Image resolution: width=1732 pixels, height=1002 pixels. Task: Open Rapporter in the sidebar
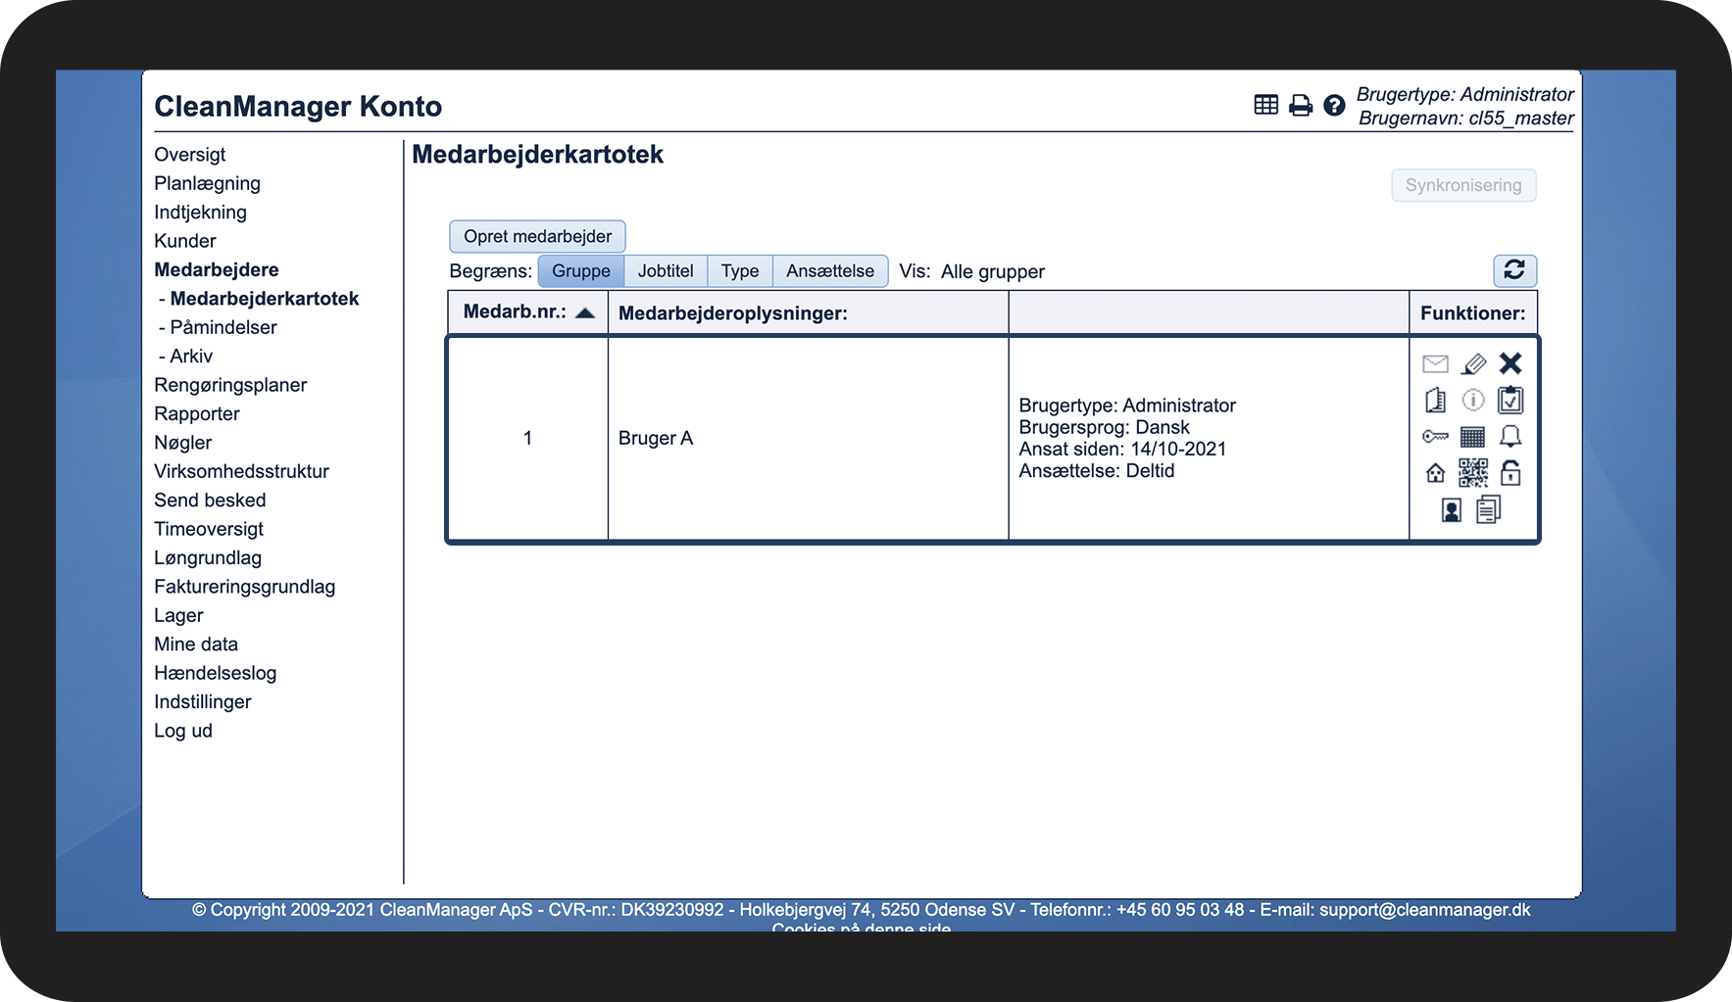pyautogui.click(x=197, y=414)
